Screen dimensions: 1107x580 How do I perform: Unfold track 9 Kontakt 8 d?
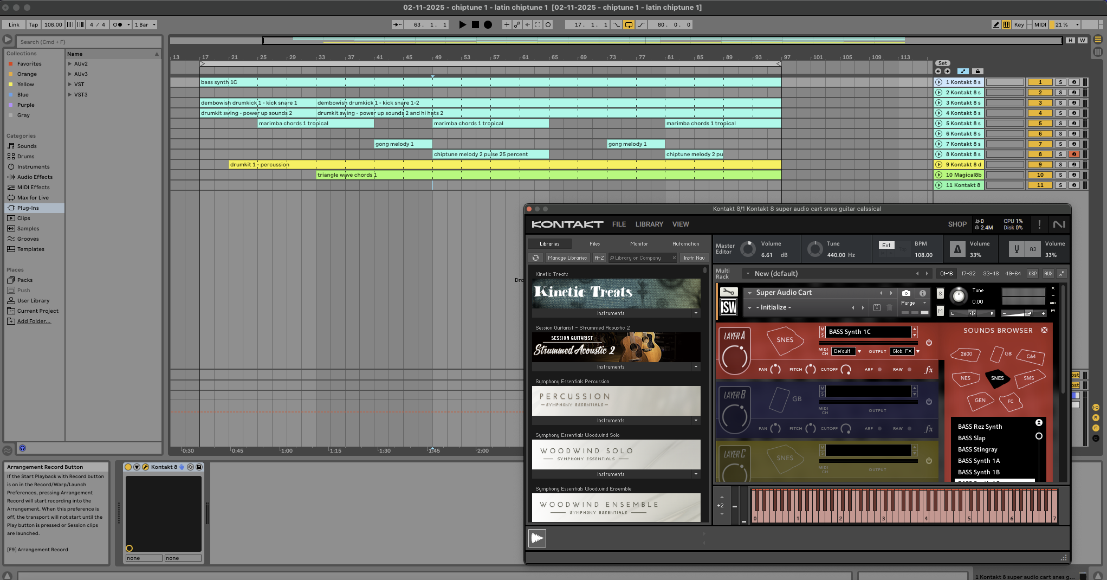coord(938,165)
